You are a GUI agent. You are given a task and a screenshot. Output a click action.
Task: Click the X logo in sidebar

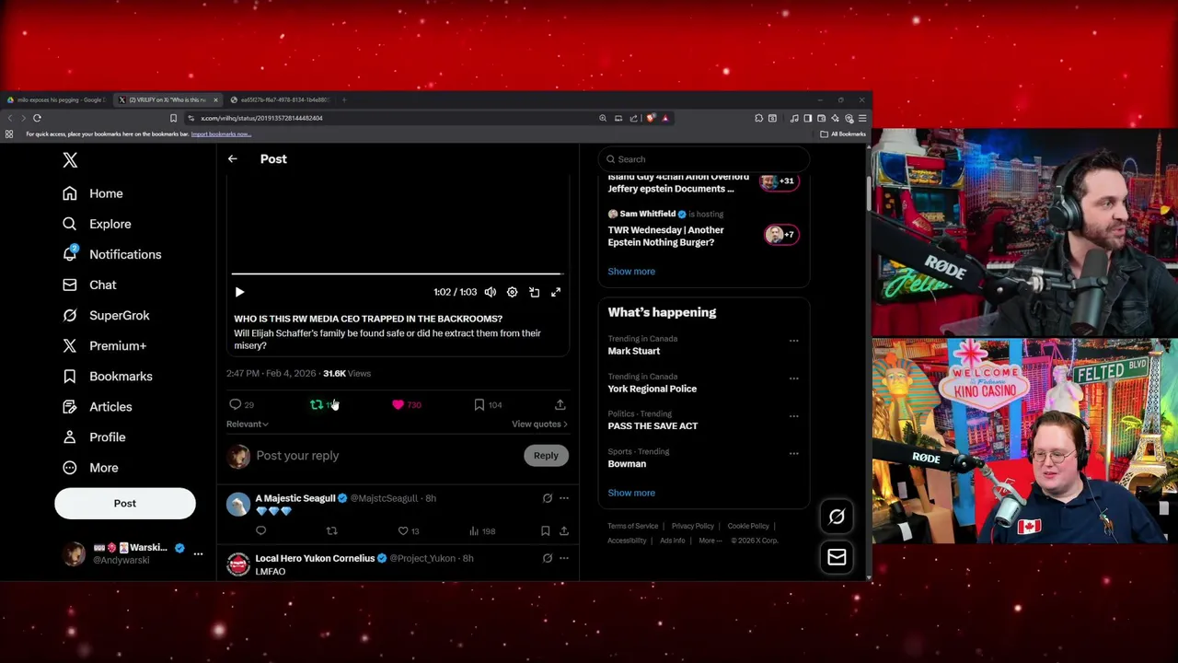(x=70, y=160)
